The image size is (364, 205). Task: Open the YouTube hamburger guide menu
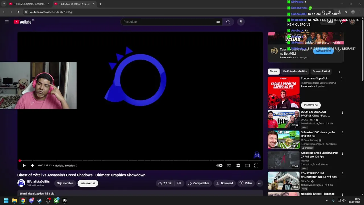coord(7,22)
